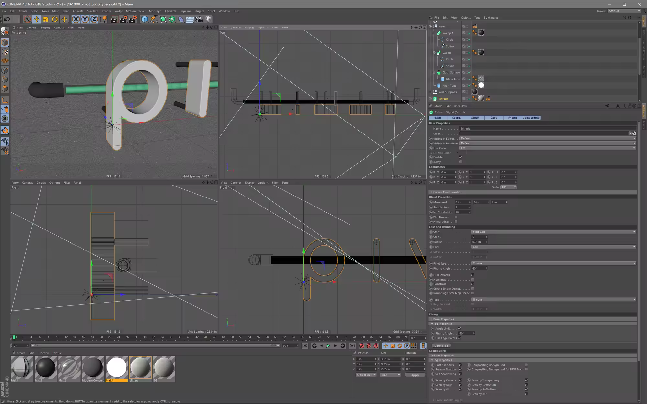Click the Record Active Objects button
The width and height of the screenshot is (647, 404).
(x=362, y=346)
